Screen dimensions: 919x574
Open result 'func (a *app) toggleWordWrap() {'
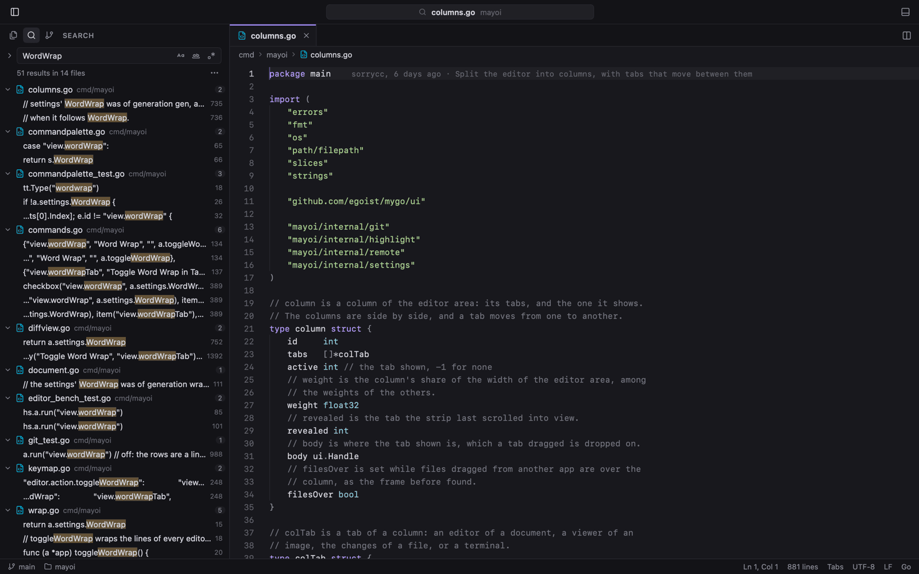point(115,552)
